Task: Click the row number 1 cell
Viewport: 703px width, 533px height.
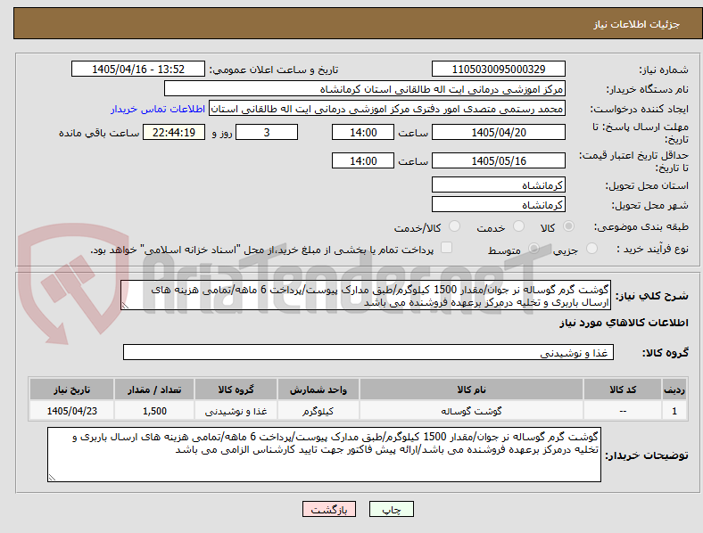Action: point(674,411)
